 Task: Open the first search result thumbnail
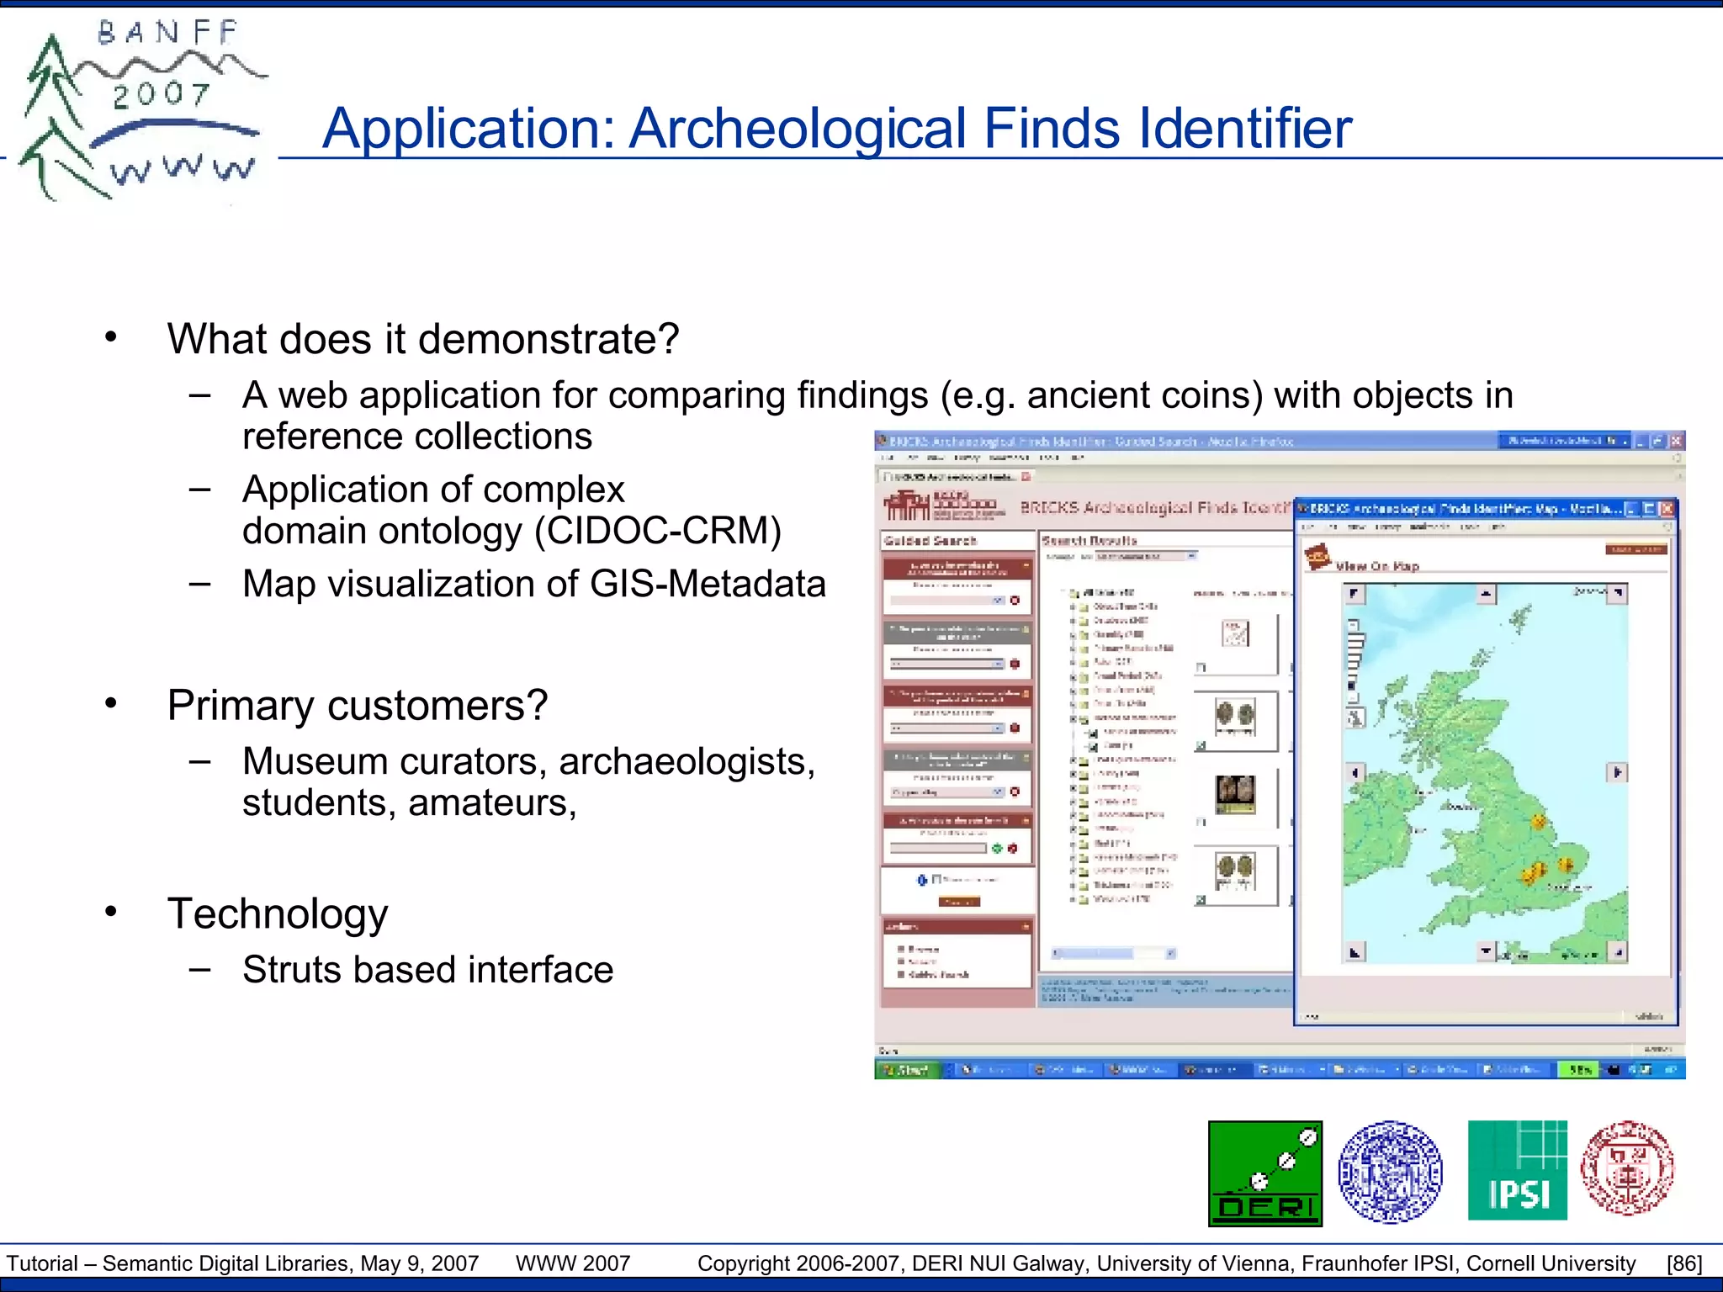coord(1235,633)
